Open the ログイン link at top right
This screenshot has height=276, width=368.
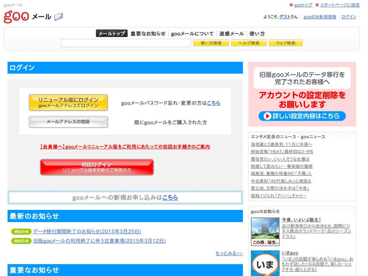click(x=348, y=17)
